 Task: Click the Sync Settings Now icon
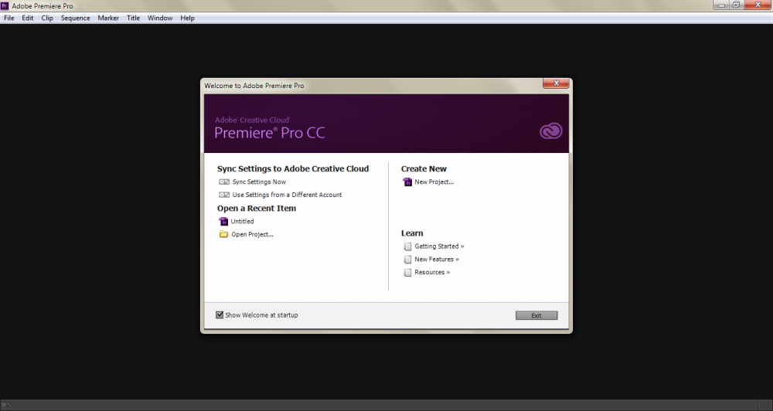(224, 182)
